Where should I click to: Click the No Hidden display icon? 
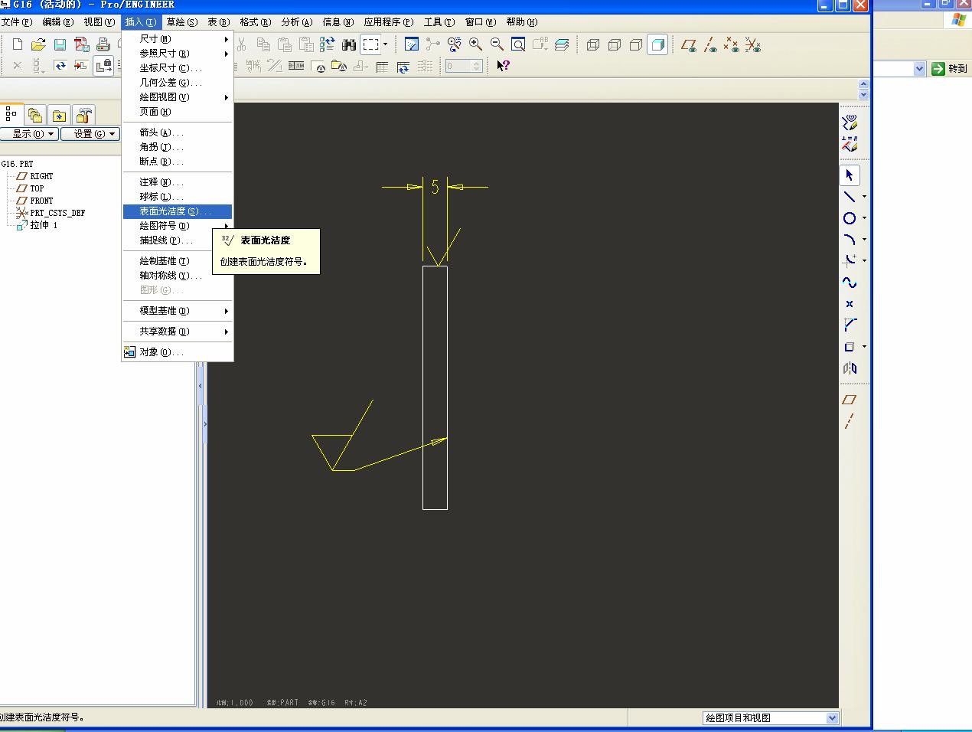(x=635, y=44)
